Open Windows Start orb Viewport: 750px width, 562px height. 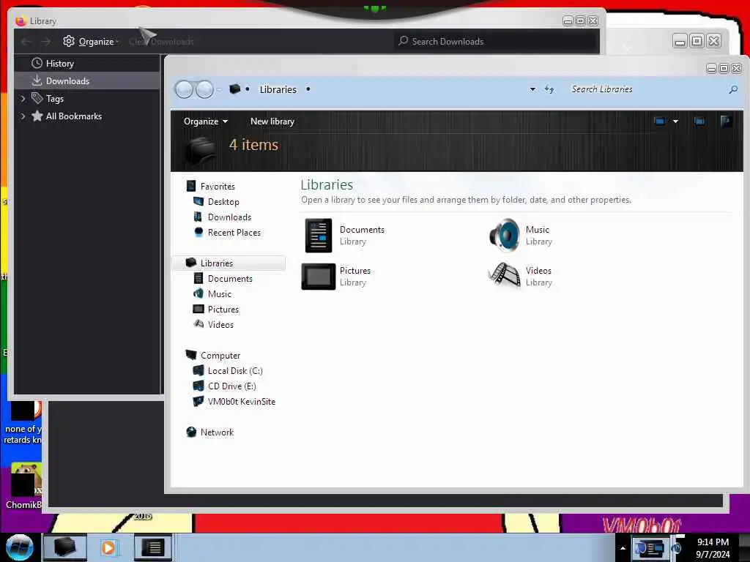click(19, 547)
